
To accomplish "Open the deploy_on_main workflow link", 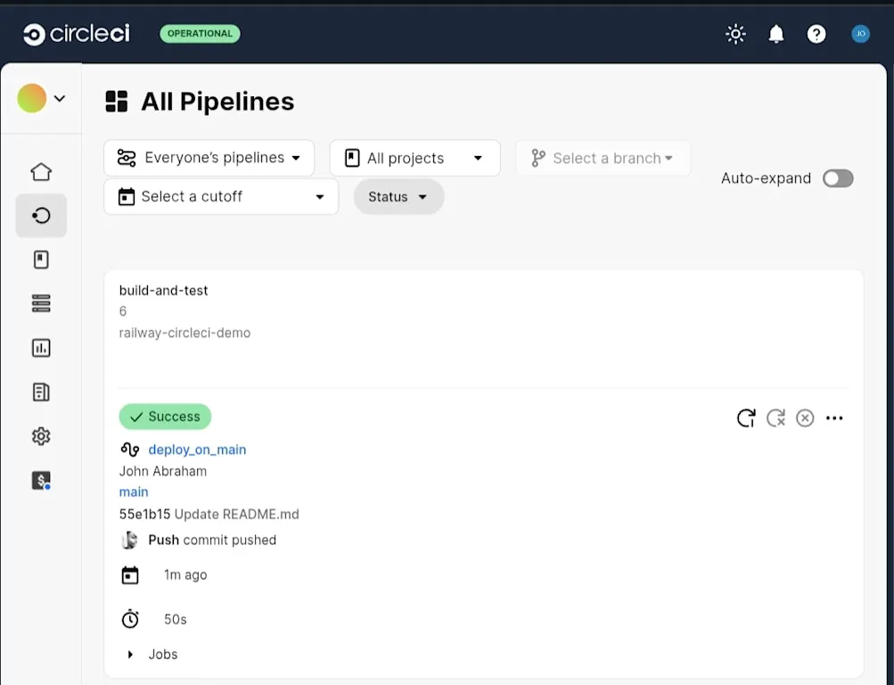I will point(196,449).
